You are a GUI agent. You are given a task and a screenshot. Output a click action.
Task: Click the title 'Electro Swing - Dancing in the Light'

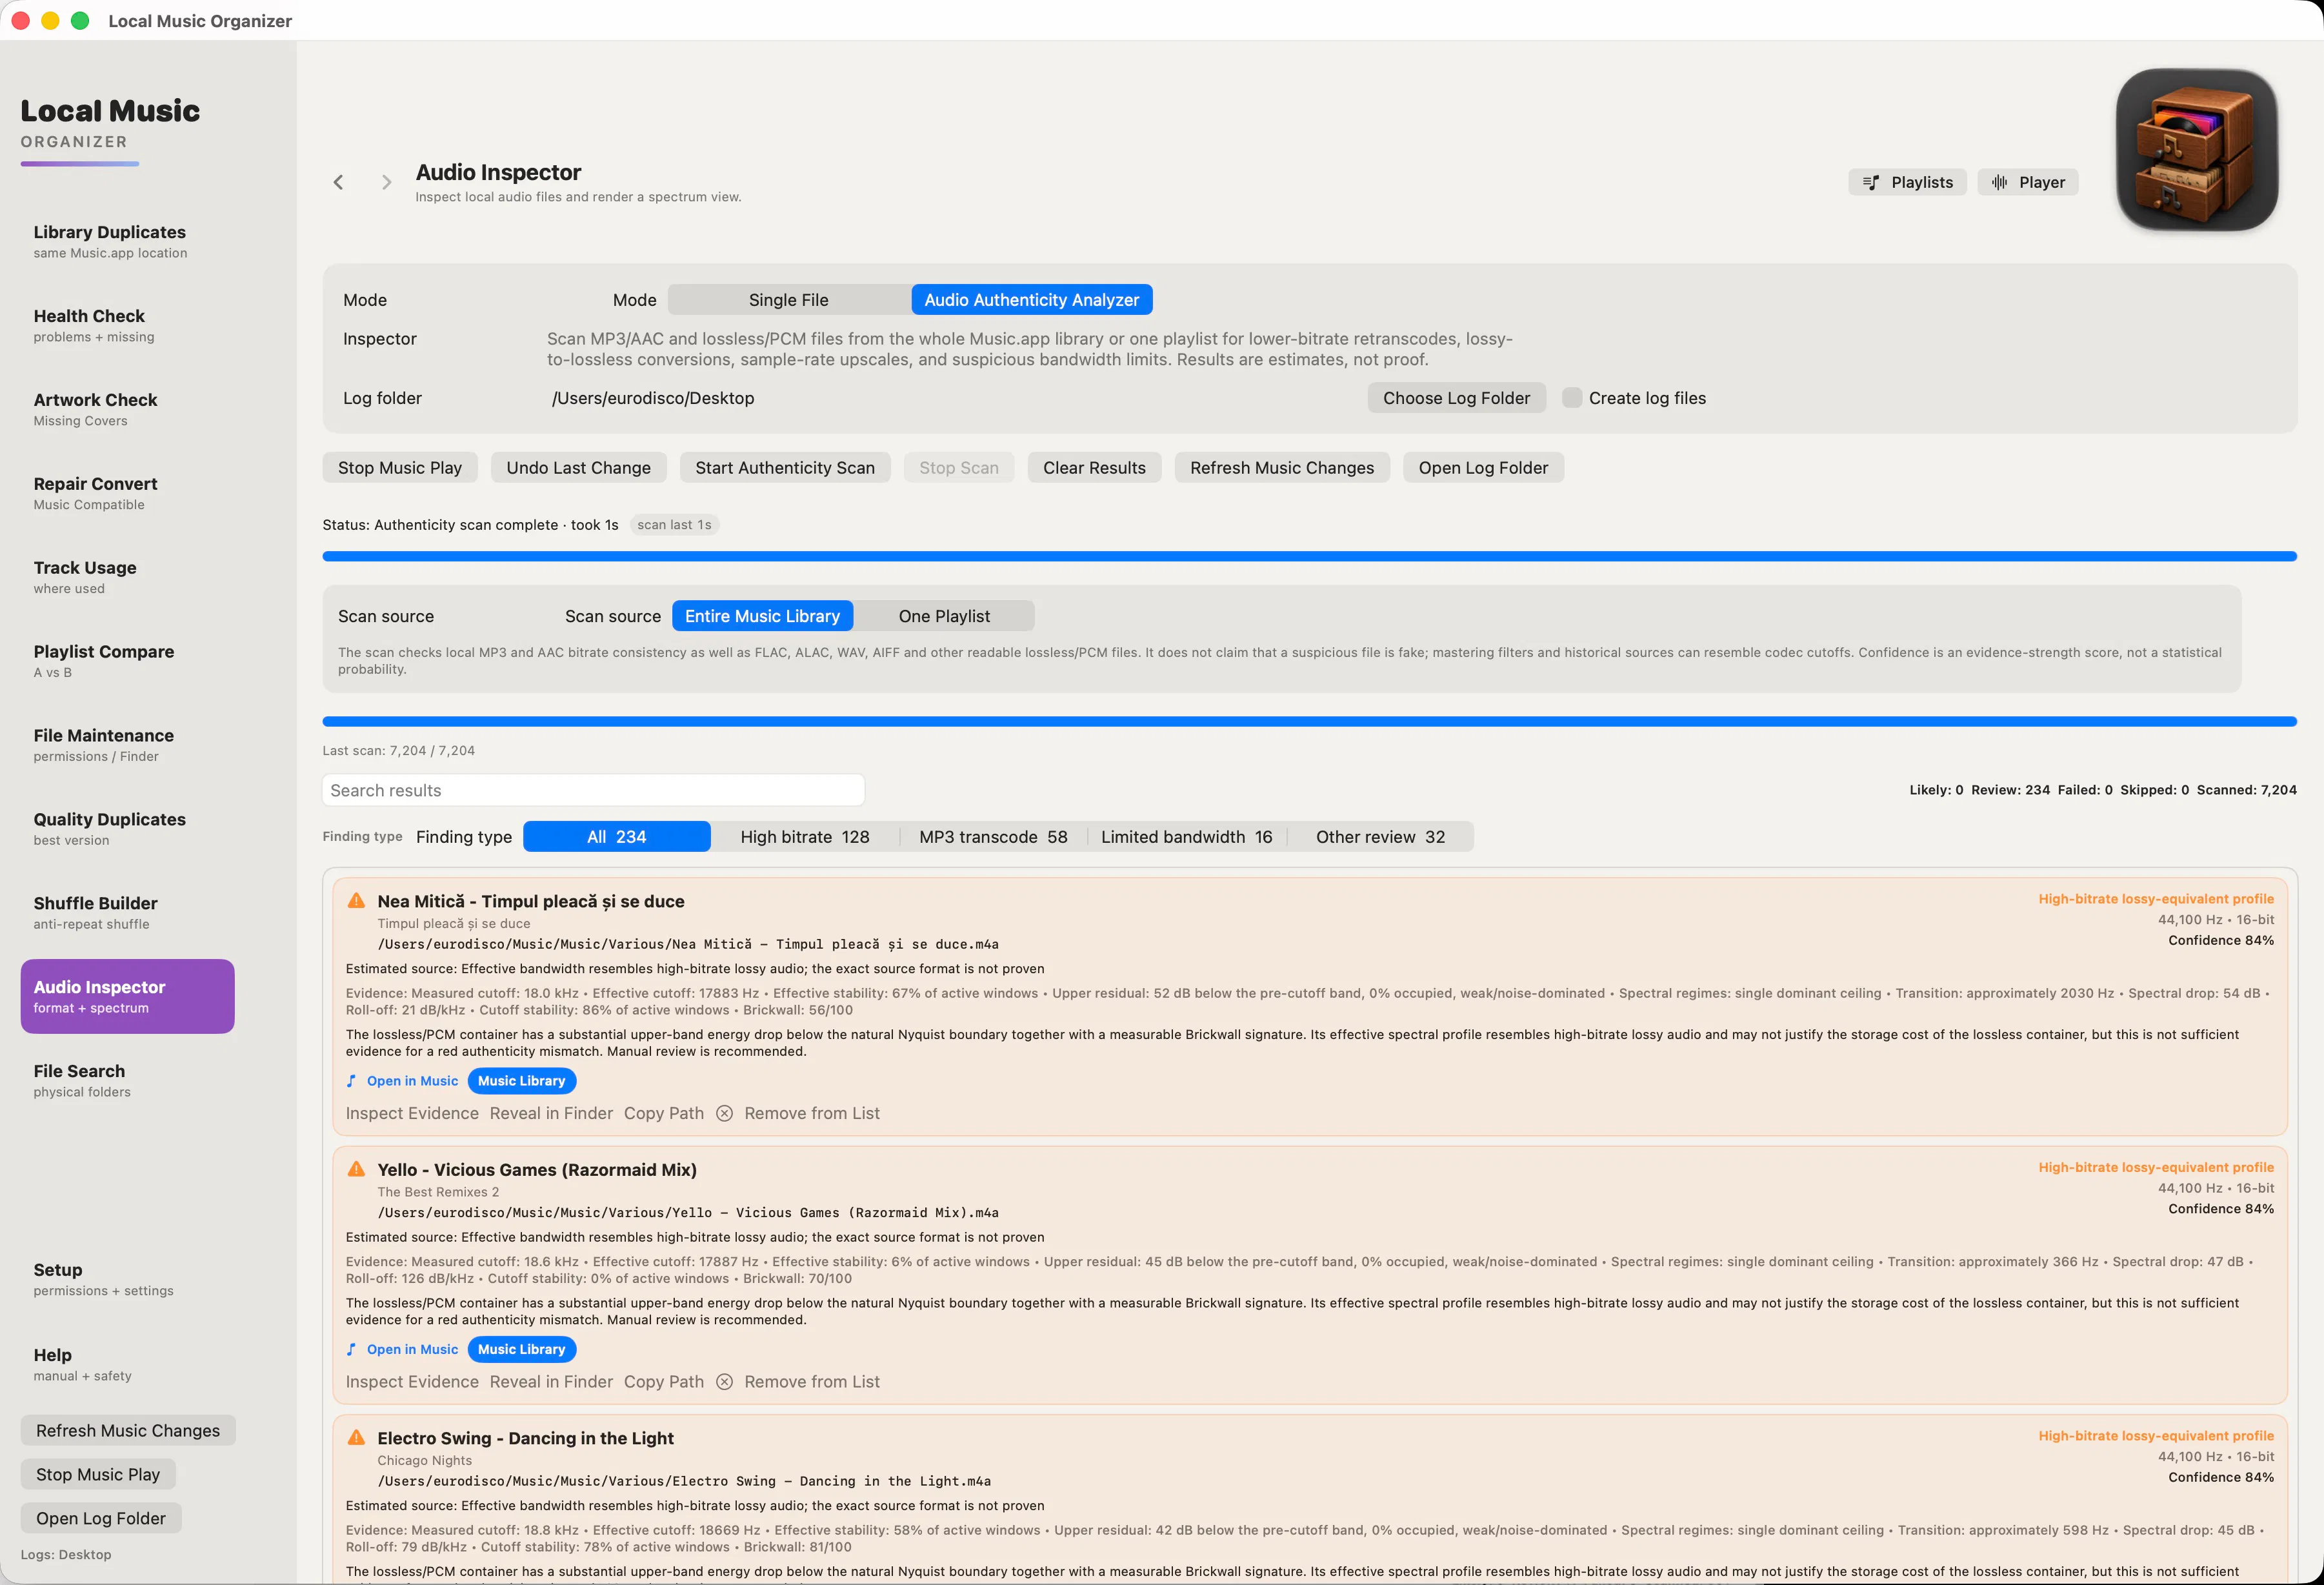click(526, 1438)
